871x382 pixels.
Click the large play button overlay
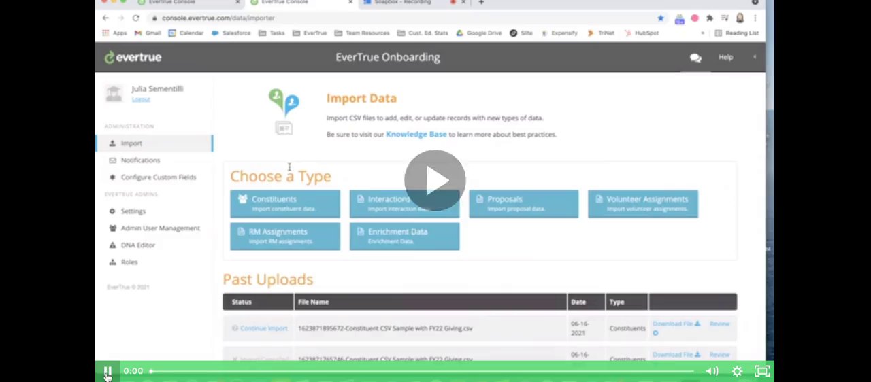pos(435,180)
